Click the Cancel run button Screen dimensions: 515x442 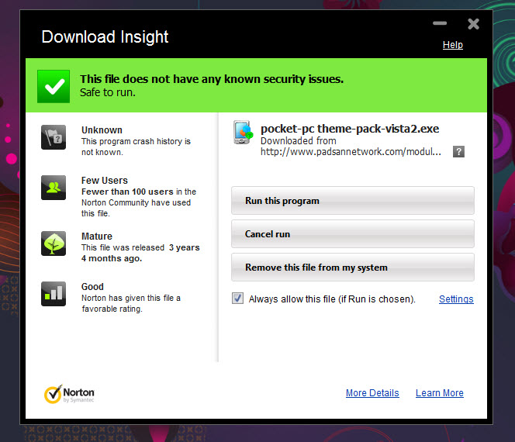(353, 234)
